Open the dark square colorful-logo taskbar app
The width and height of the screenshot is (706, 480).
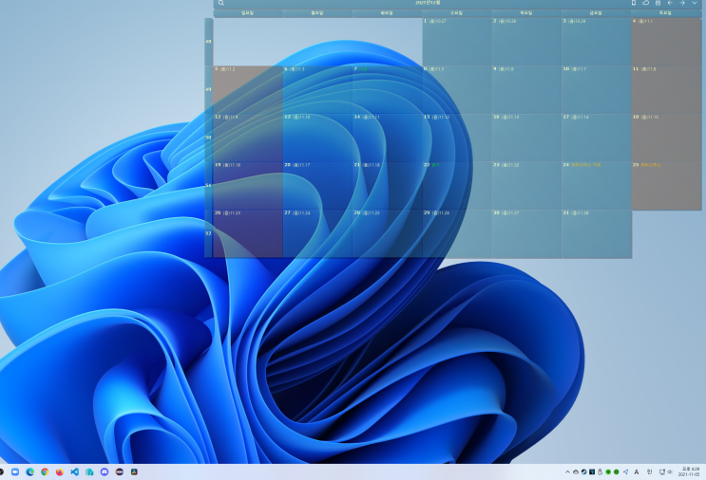(134, 471)
